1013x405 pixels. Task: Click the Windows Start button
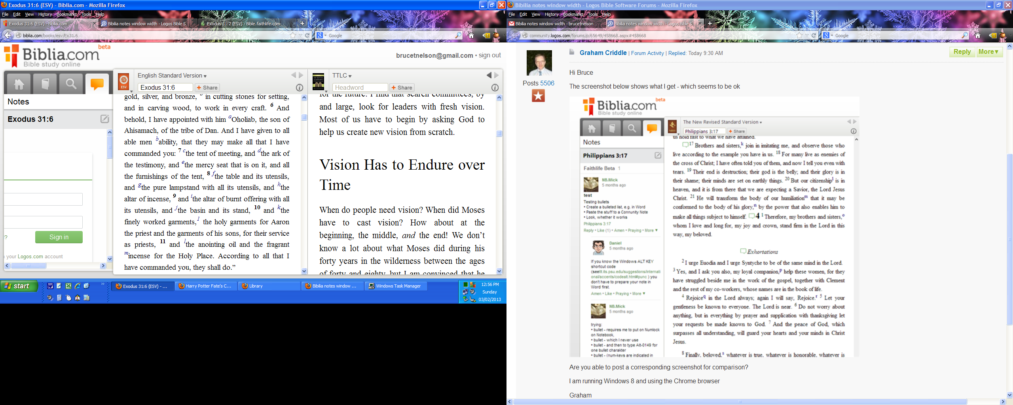[x=19, y=286]
